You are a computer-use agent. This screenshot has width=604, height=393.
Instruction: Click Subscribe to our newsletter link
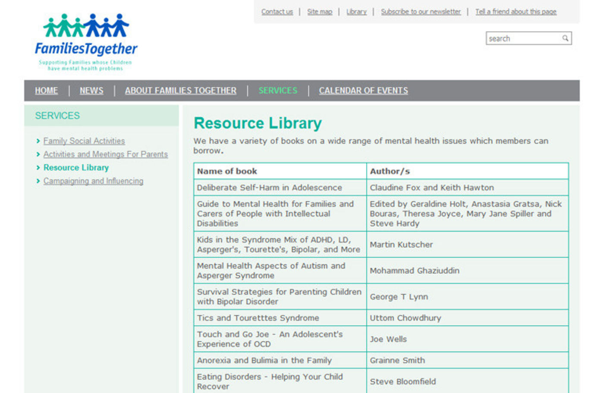(421, 12)
